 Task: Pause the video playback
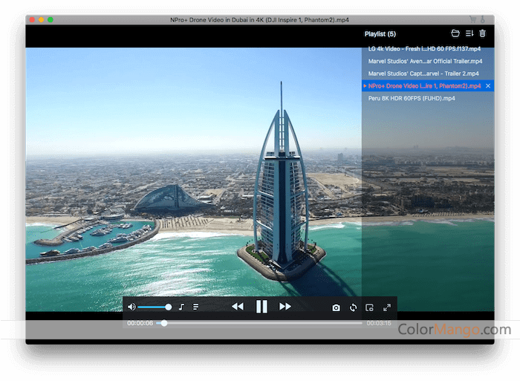tap(261, 307)
